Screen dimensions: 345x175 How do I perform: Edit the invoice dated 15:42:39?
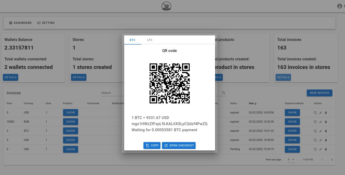coord(320,122)
